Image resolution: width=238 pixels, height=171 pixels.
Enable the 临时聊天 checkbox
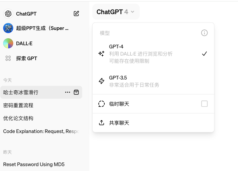[x=204, y=104]
